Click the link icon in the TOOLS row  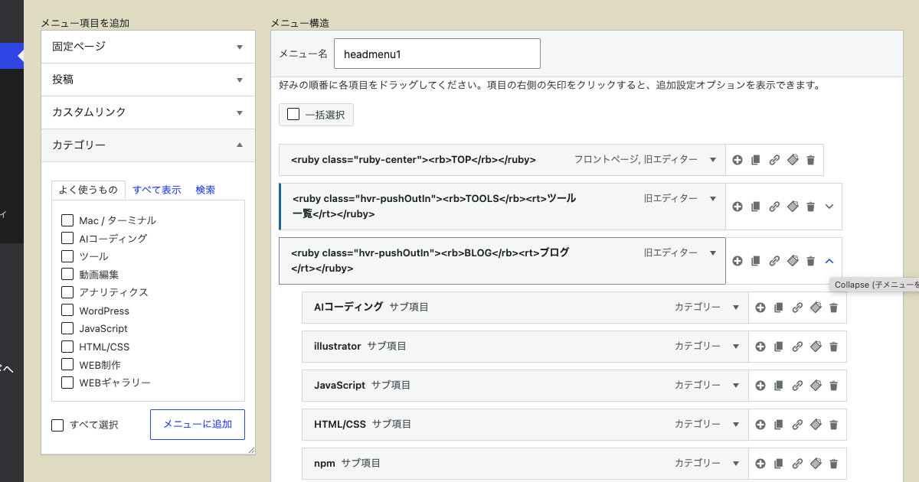pyautogui.click(x=774, y=207)
